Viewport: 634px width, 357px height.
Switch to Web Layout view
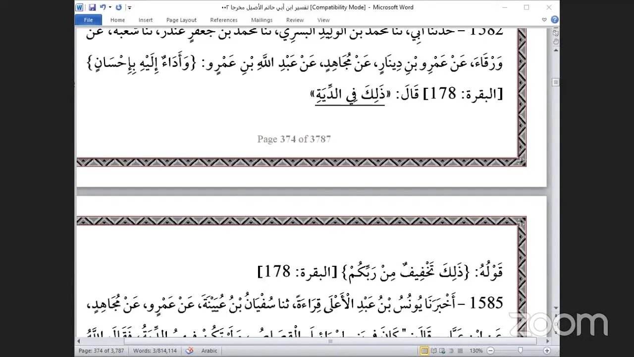pyautogui.click(x=442, y=351)
